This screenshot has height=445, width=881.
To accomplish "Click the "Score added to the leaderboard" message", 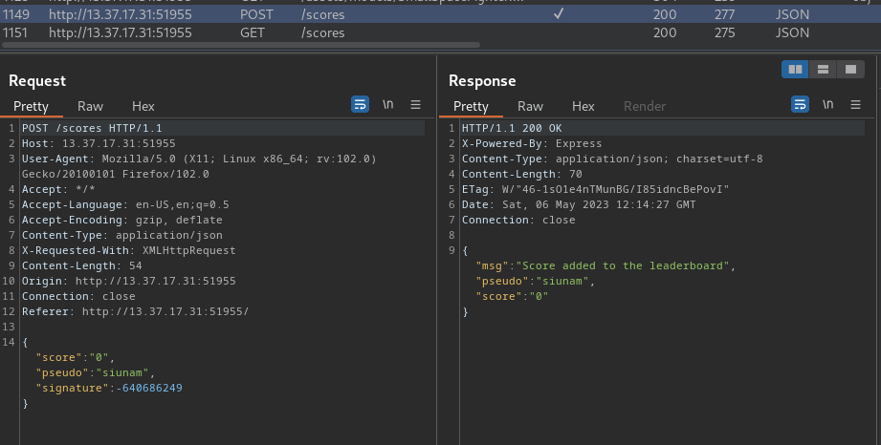I will (623, 265).
